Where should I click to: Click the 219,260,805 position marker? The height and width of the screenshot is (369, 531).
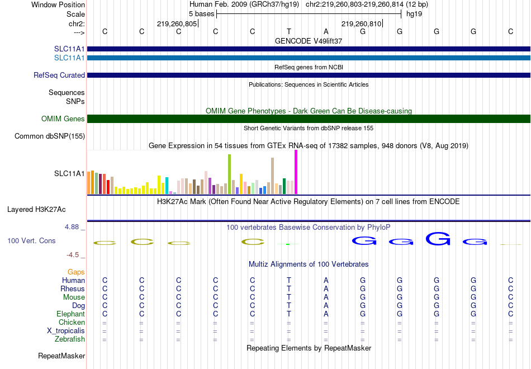tap(177, 23)
